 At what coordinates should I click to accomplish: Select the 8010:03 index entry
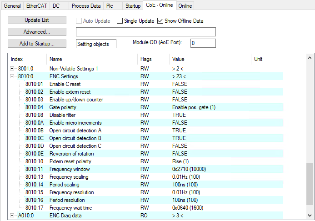34,100
